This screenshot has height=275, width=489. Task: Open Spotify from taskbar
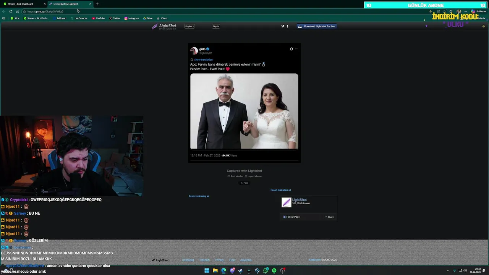click(274, 270)
